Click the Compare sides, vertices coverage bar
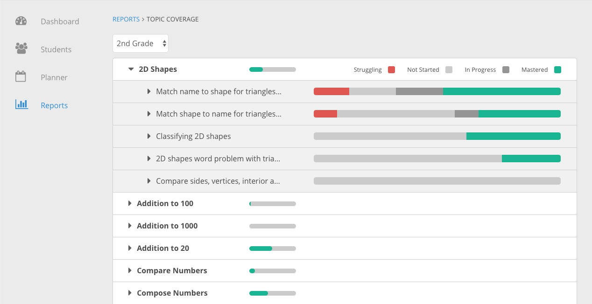Screen dimensions: 592x304 [x=437, y=181]
